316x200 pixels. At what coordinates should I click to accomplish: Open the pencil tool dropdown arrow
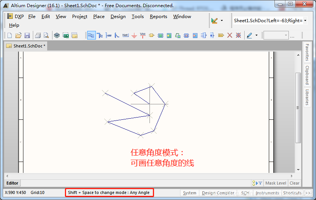[x=256, y=35]
